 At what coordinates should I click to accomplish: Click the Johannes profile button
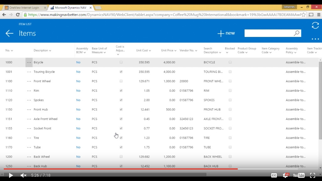click(x=289, y=7)
